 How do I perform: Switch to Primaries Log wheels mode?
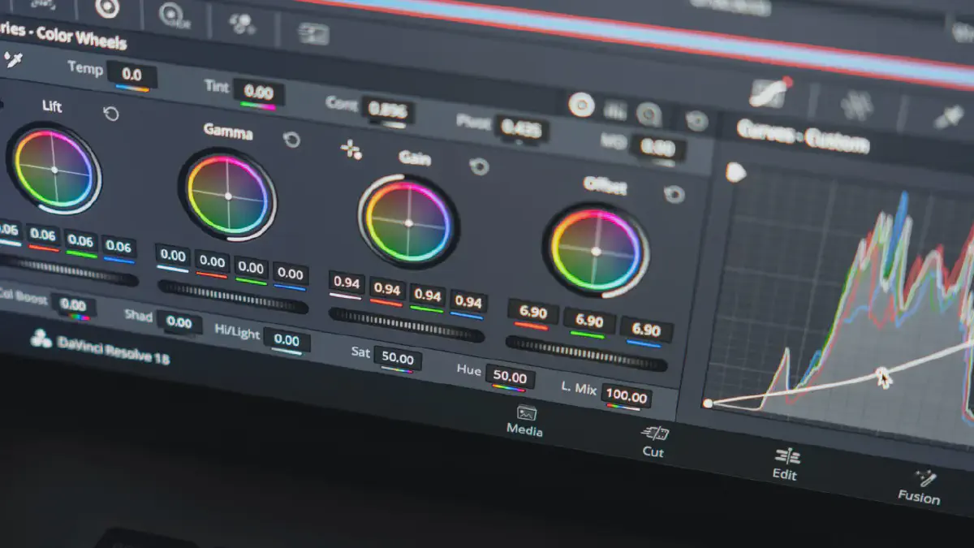pos(649,114)
